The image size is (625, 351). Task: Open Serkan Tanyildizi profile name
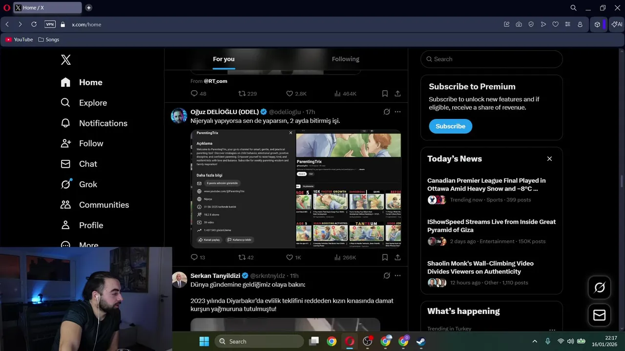click(x=215, y=276)
